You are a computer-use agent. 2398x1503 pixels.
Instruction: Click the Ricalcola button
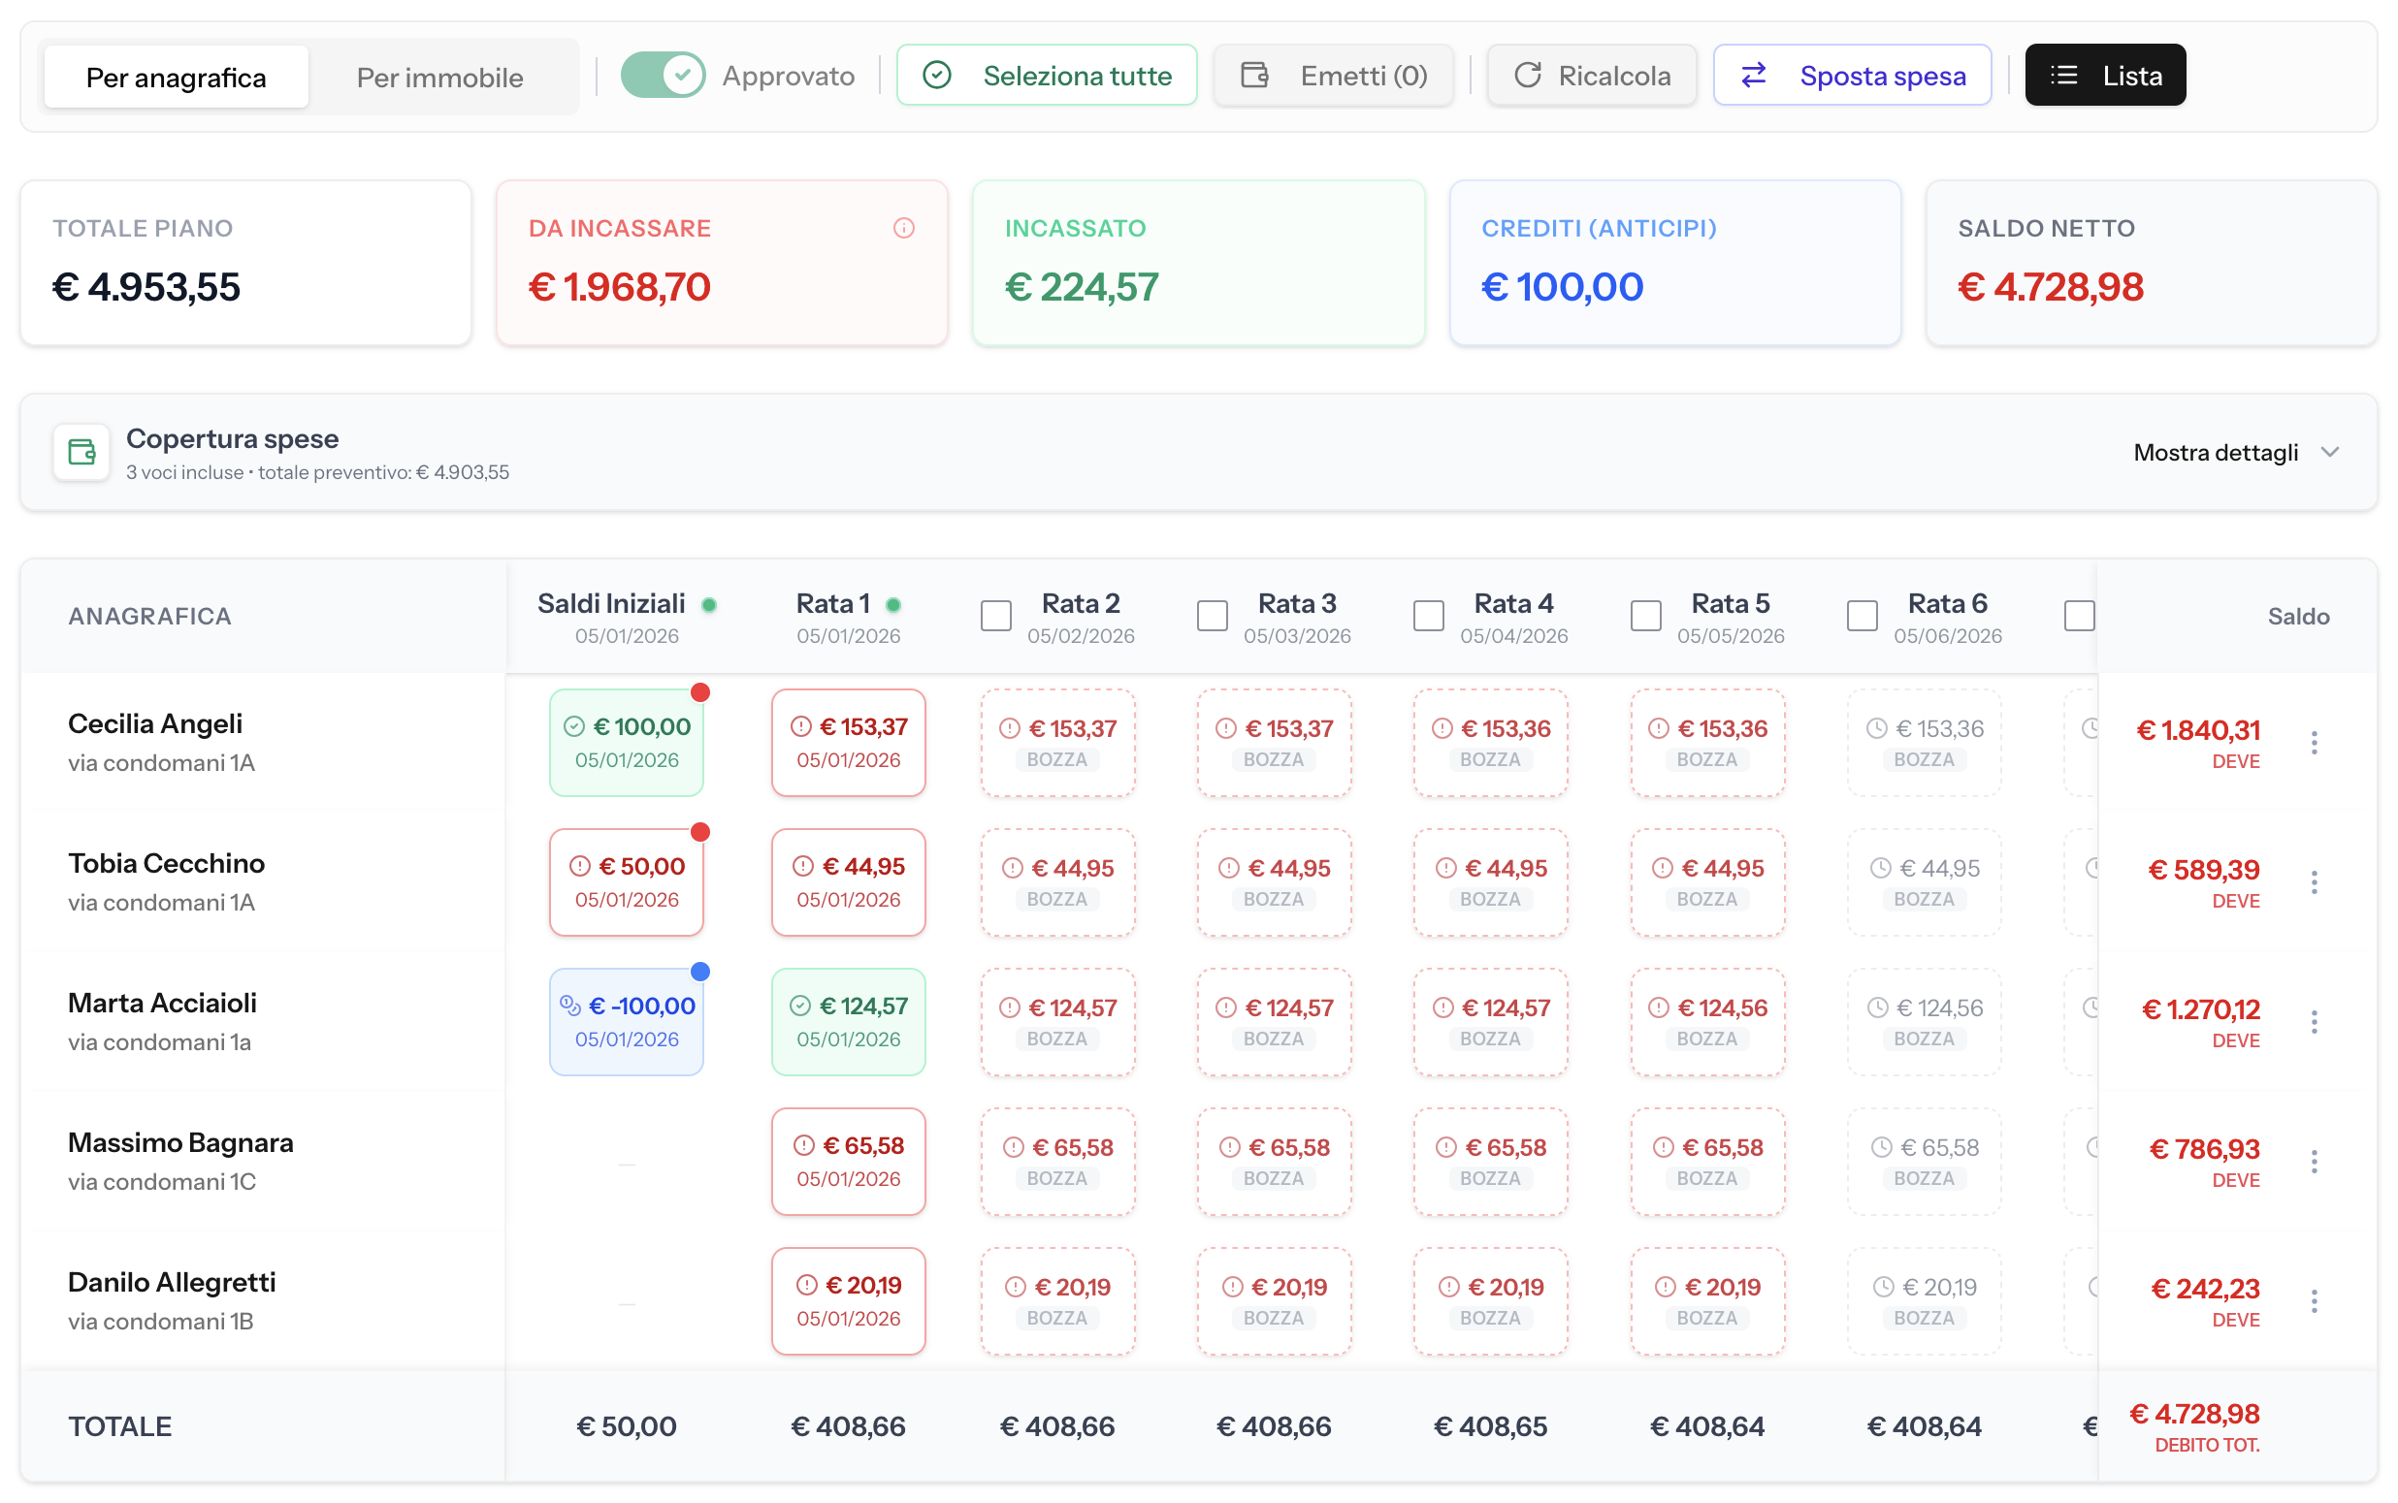pyautogui.click(x=1591, y=75)
